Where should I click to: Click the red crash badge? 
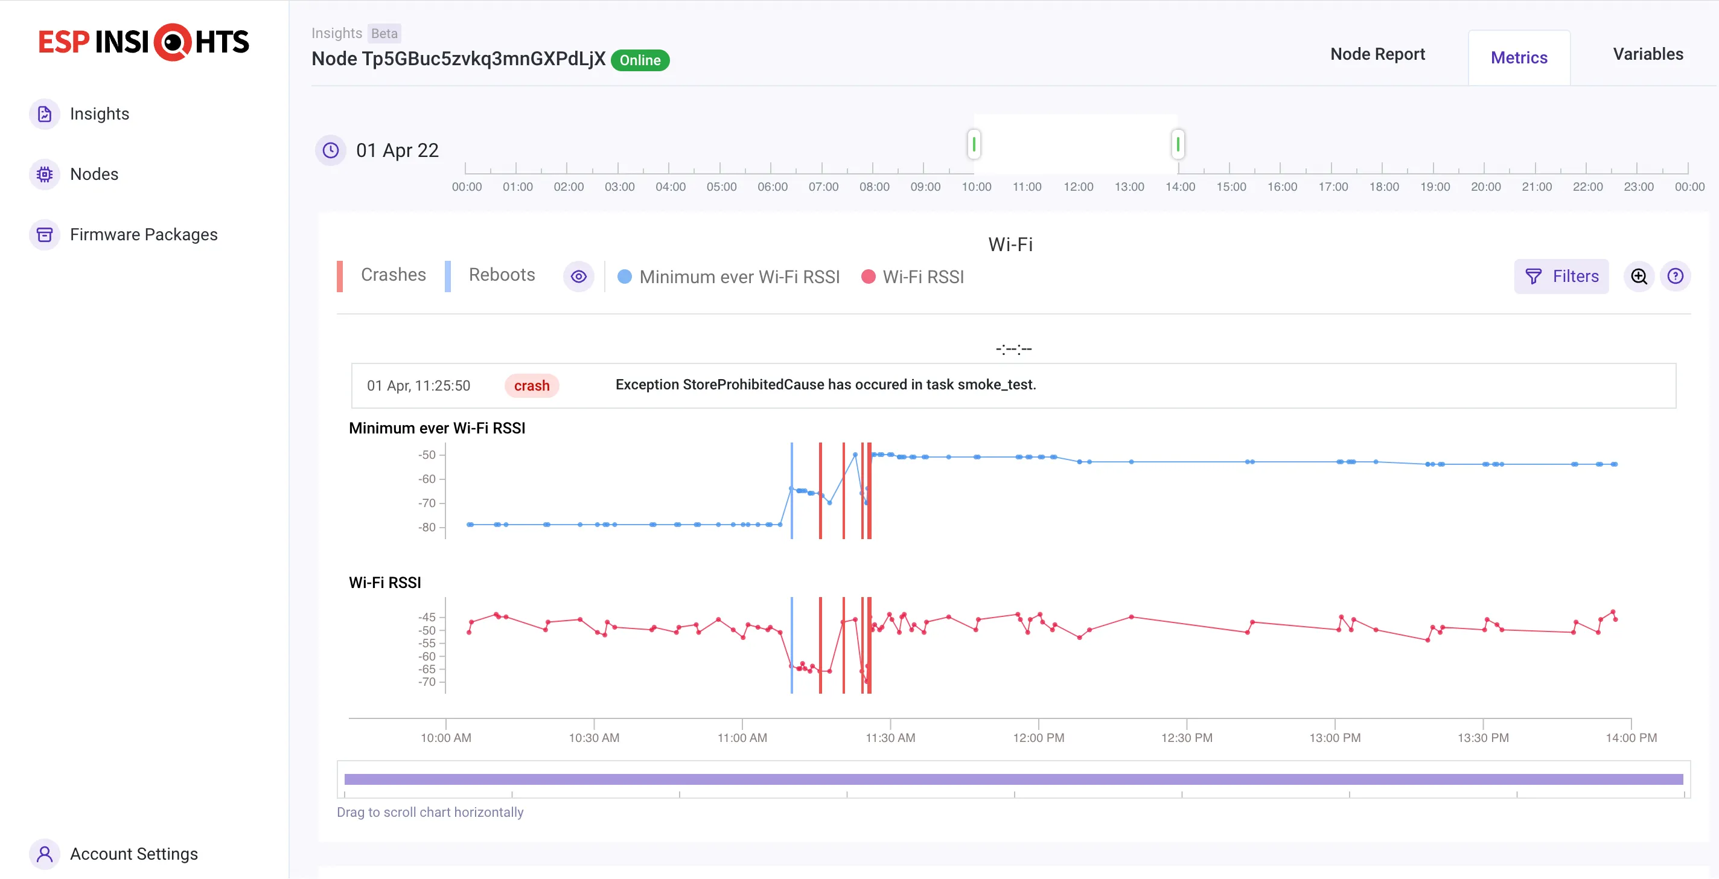531,386
